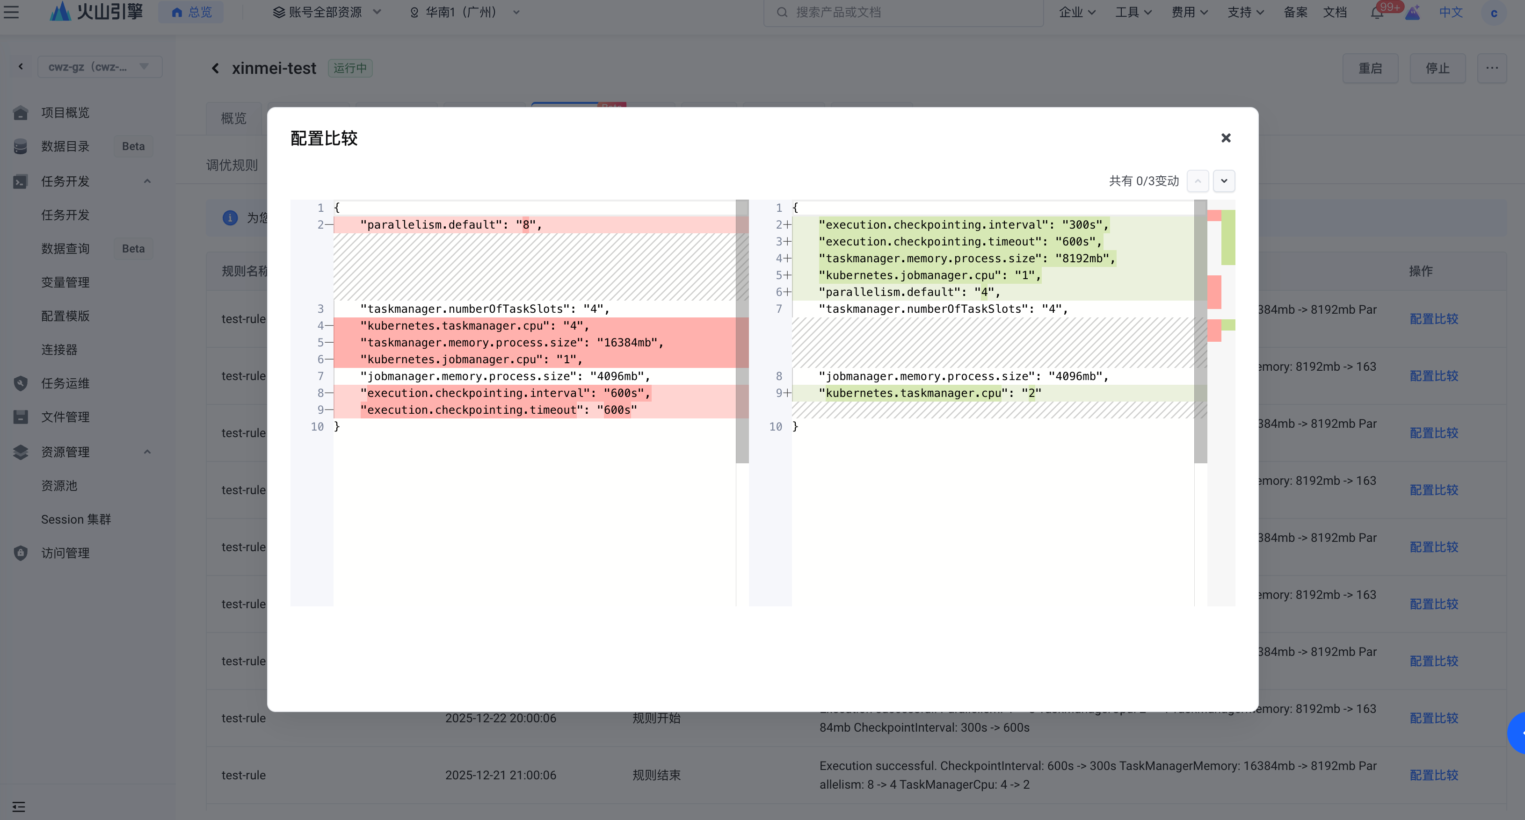Screen dimensions: 1525x820
Task: Click the 数据目录 database icon
Action: pos(21,146)
